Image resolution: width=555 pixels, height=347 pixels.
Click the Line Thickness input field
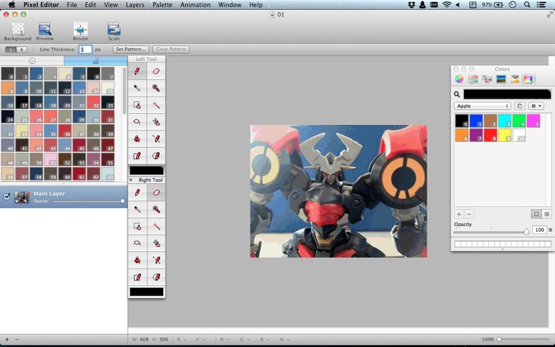(85, 49)
